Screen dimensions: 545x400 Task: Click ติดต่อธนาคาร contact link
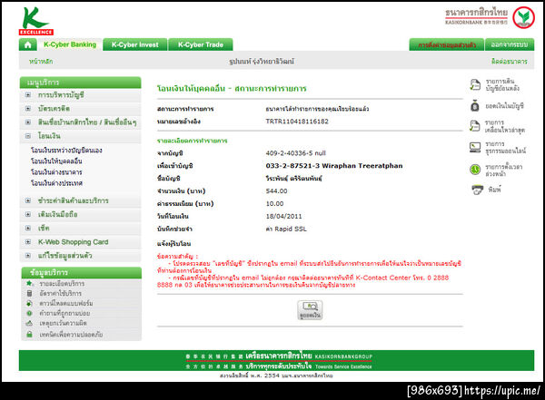pyautogui.click(x=510, y=62)
